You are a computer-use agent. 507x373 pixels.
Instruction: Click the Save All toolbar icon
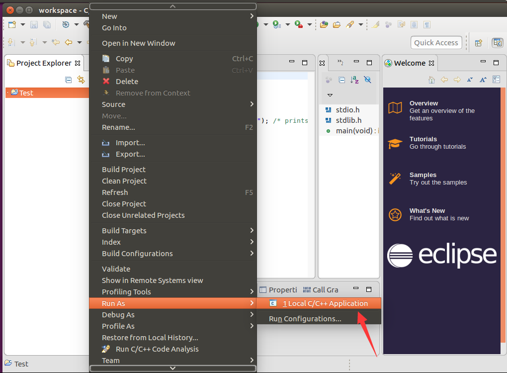(47, 24)
